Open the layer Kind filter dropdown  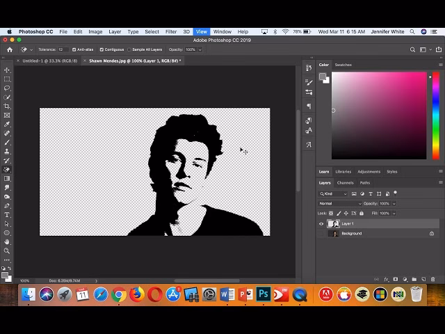(x=333, y=193)
